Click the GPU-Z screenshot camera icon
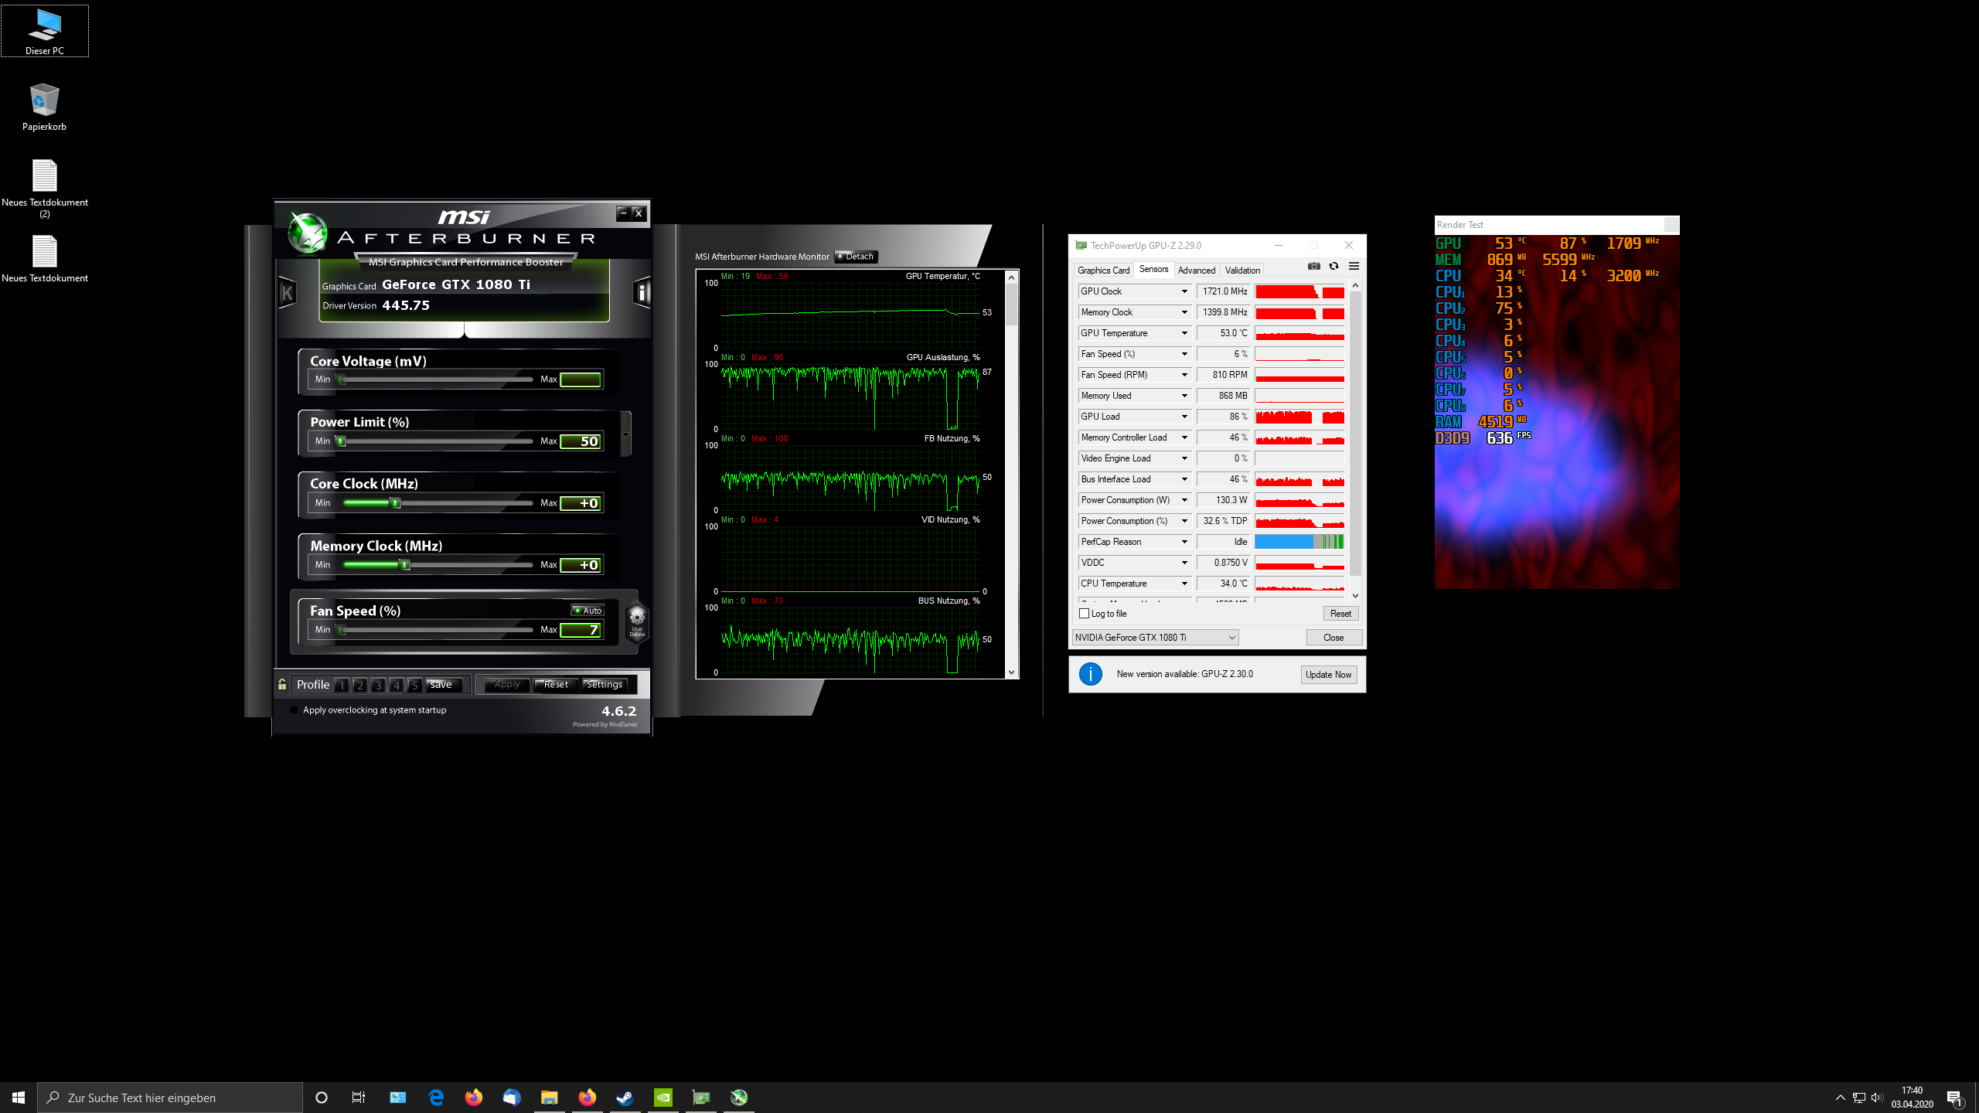The width and height of the screenshot is (1979, 1113). pyautogui.click(x=1313, y=266)
